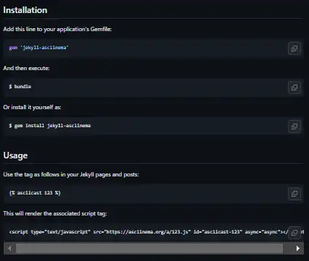Click 'Or install it yourself as:' text
The image size is (309, 261).
click(x=32, y=107)
